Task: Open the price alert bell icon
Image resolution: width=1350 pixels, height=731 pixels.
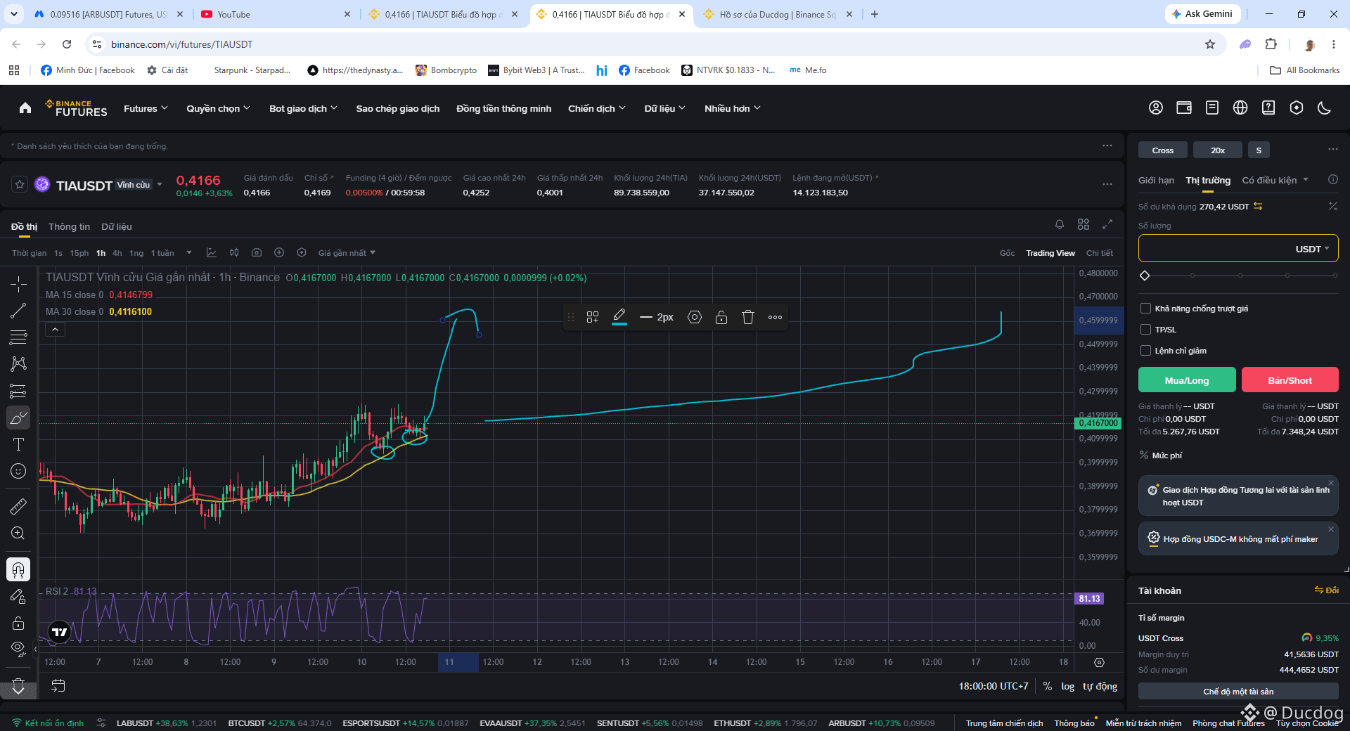Action: click(1060, 224)
